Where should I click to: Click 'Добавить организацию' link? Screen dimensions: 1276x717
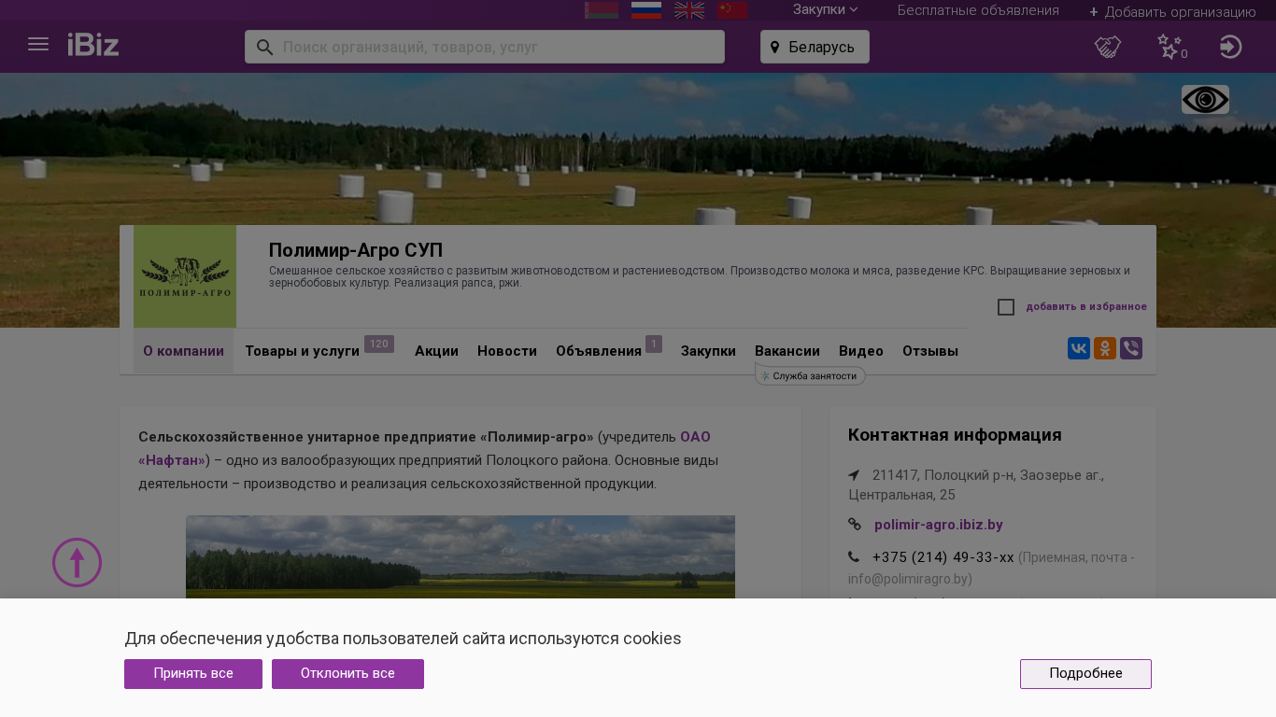point(1172,11)
